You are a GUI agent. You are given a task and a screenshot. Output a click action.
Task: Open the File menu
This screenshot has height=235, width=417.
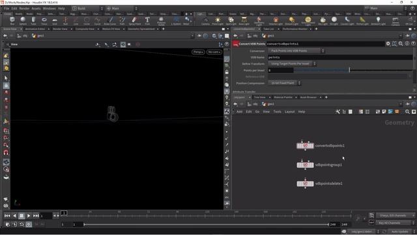7,8
